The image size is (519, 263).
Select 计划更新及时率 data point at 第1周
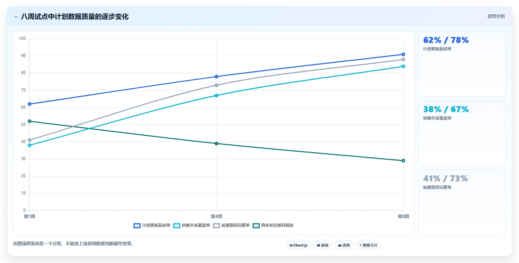30,104
